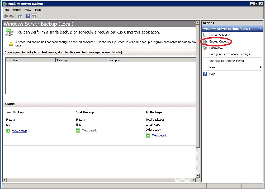Click the Help question mark icon in Actions
The width and height of the screenshot is (265, 189).
coord(205,74)
